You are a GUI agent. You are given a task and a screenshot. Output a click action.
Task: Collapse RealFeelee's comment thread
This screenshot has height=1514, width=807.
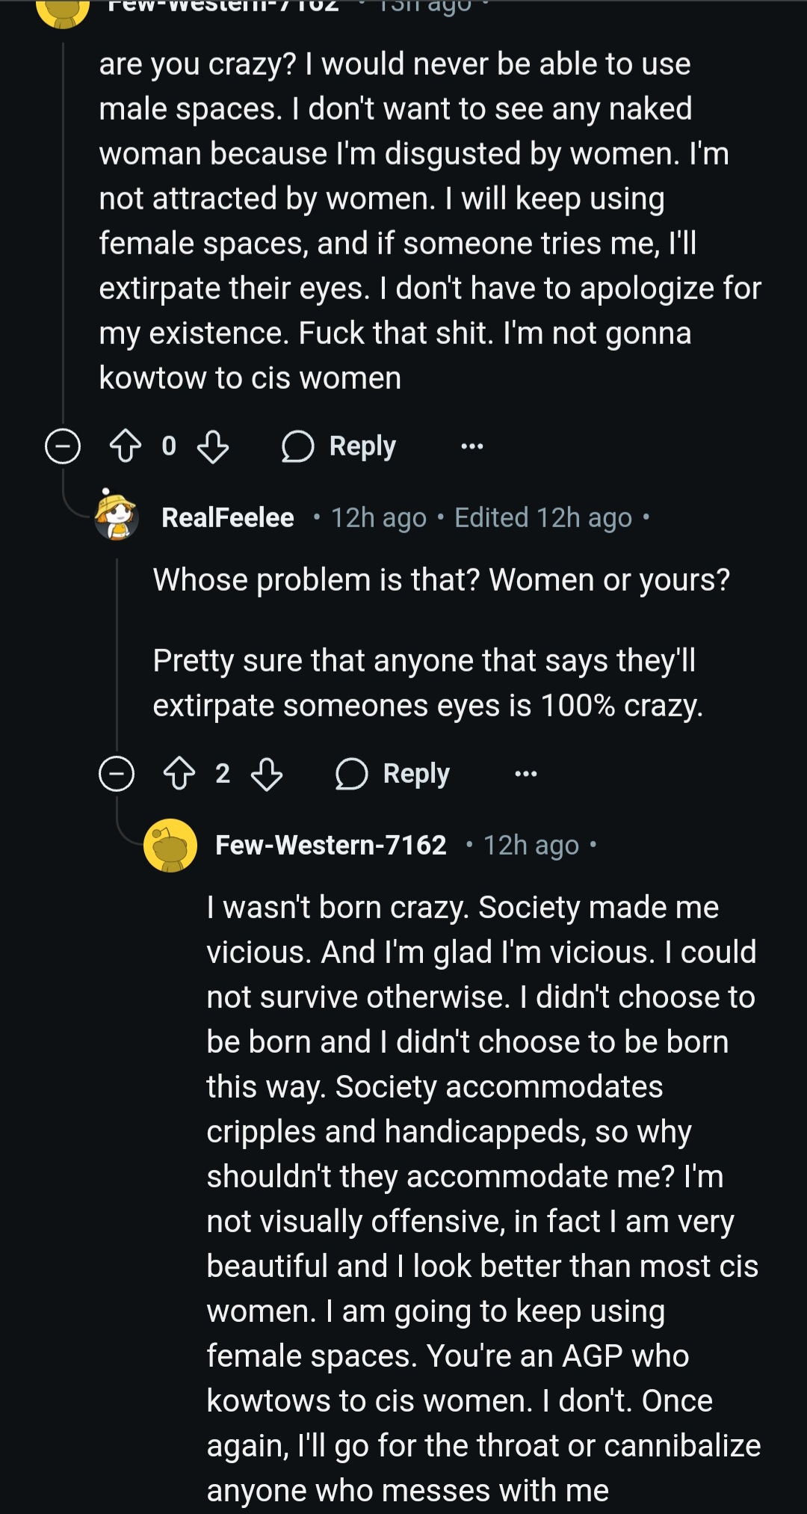pos(117,774)
